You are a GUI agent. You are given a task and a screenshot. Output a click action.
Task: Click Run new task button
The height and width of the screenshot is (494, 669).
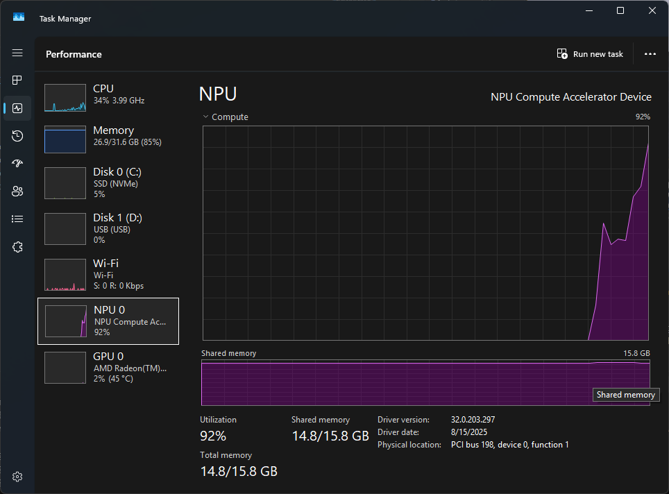pyautogui.click(x=591, y=54)
